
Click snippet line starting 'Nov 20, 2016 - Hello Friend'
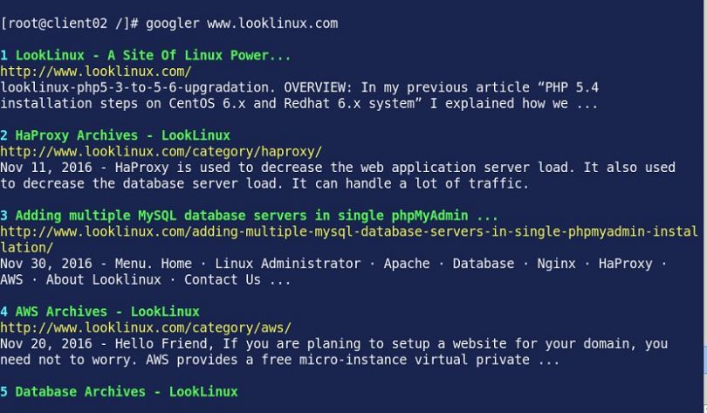pyautogui.click(x=334, y=344)
